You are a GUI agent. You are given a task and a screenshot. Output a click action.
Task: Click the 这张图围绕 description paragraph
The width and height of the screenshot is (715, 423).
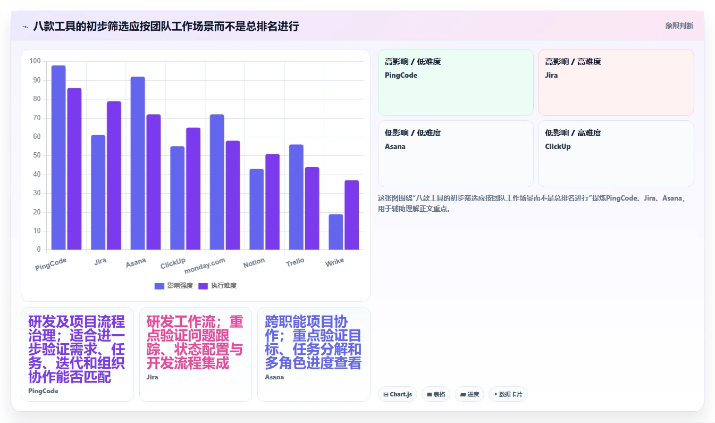tap(534, 203)
